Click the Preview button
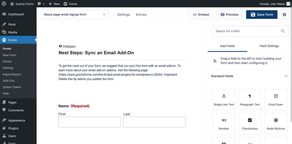The image size is (292, 144). click(x=229, y=14)
